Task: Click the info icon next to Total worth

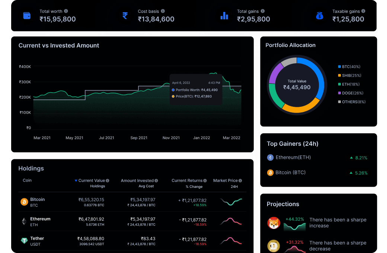Action: click(x=66, y=11)
